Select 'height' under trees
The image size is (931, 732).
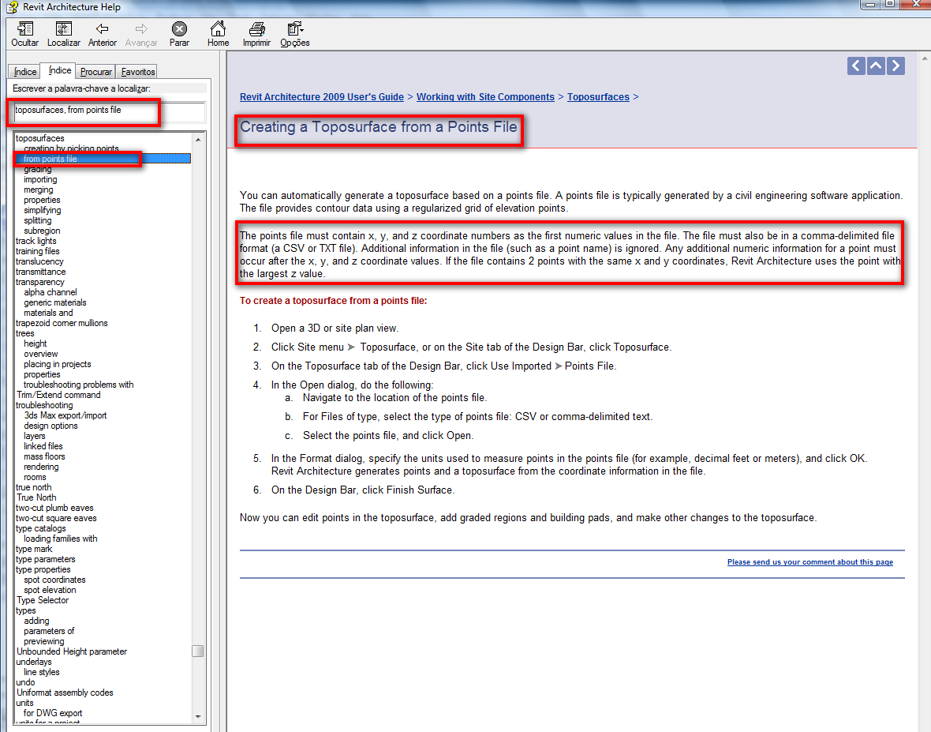35,343
